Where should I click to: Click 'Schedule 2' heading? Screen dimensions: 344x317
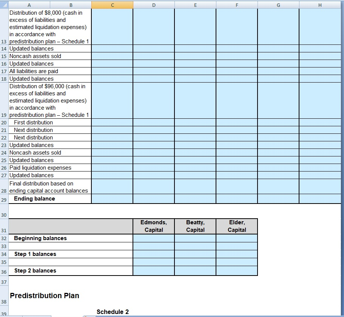113,312
